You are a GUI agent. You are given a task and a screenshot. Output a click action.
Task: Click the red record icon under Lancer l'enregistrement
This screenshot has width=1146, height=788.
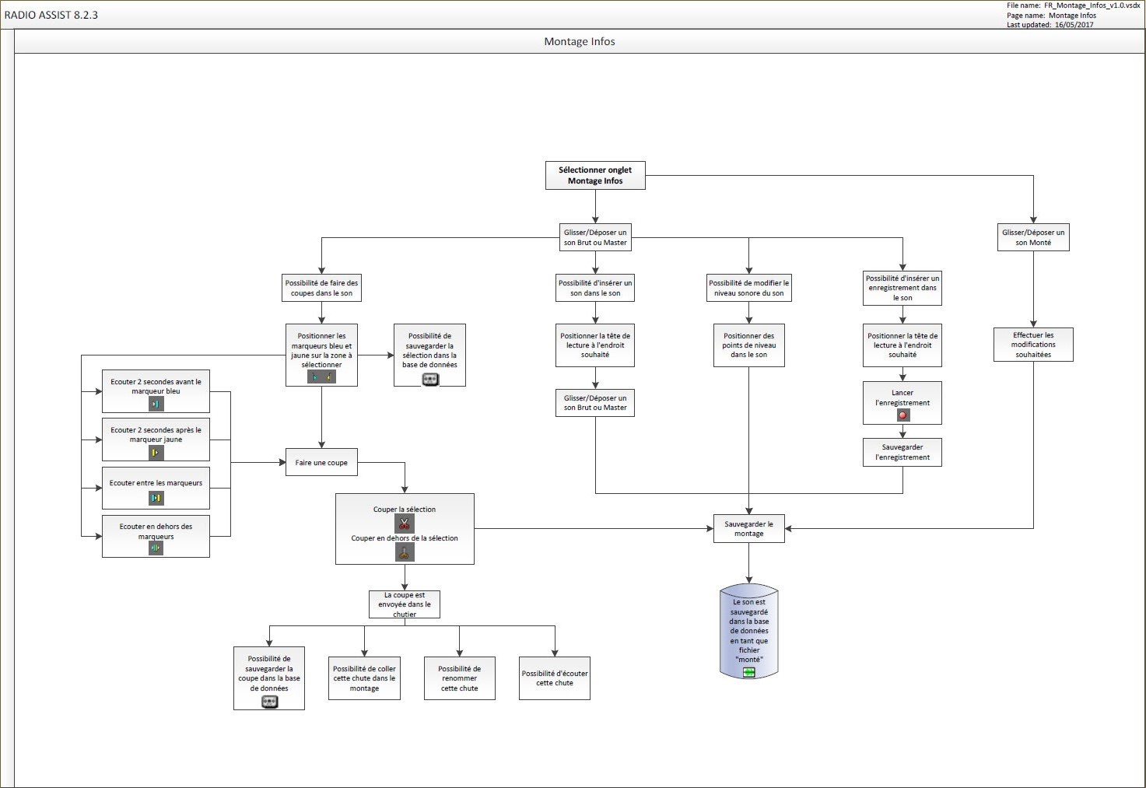[x=902, y=415]
